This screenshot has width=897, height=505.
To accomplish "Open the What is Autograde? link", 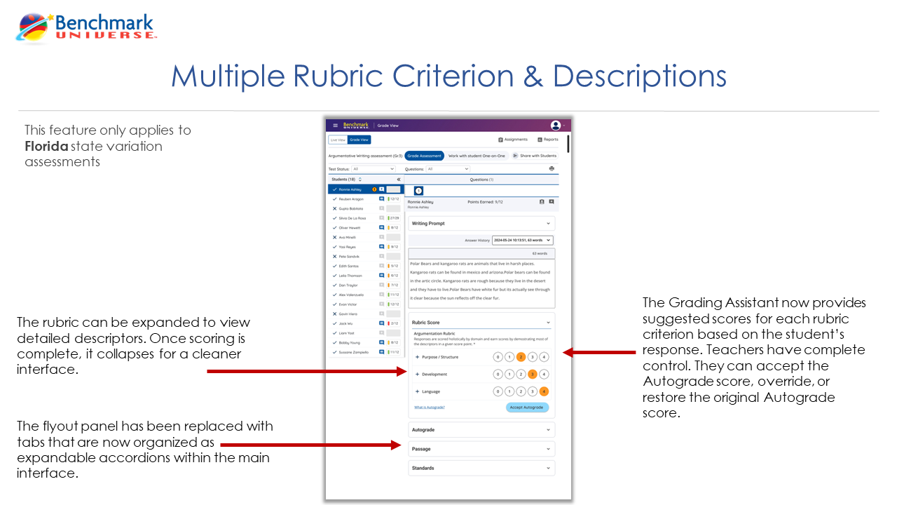I will pos(429,408).
